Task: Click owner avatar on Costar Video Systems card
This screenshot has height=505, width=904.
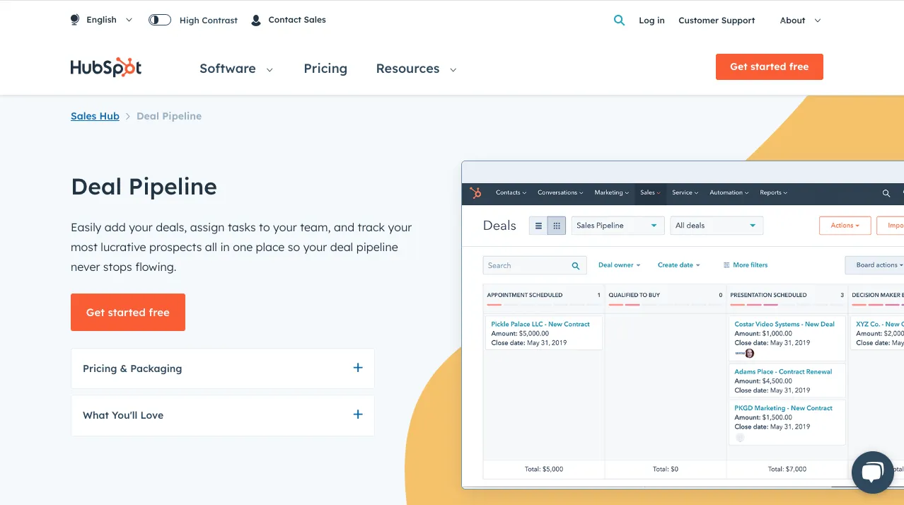Action: pyautogui.click(x=749, y=353)
